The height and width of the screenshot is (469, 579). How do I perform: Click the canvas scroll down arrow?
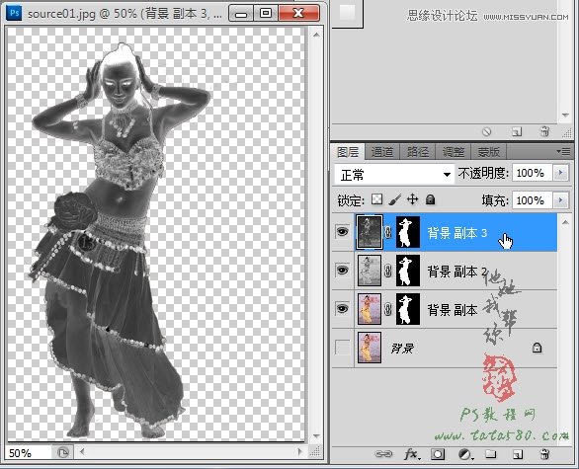pos(316,436)
